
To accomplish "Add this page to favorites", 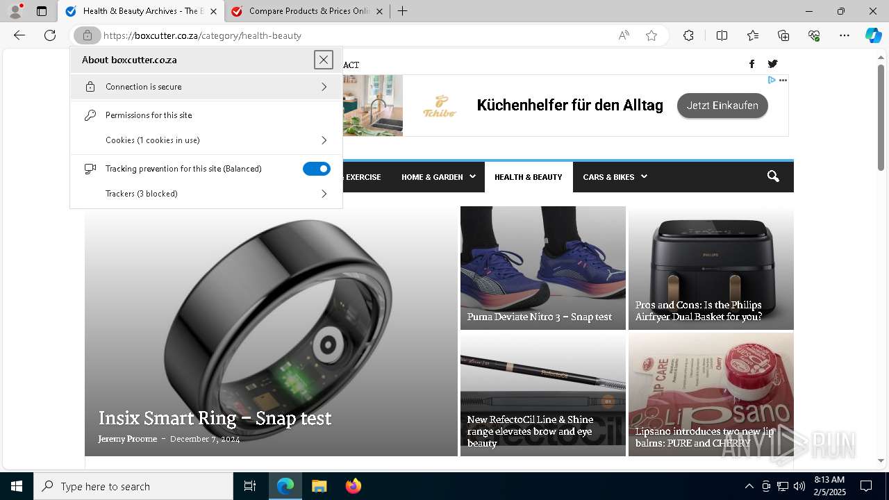I will coord(651,35).
